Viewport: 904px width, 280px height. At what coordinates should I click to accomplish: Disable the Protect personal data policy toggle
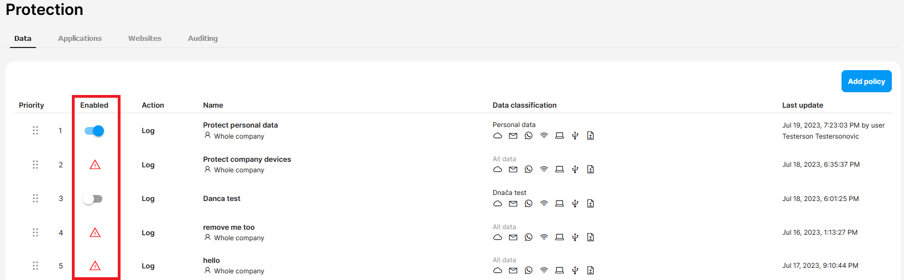(x=94, y=131)
